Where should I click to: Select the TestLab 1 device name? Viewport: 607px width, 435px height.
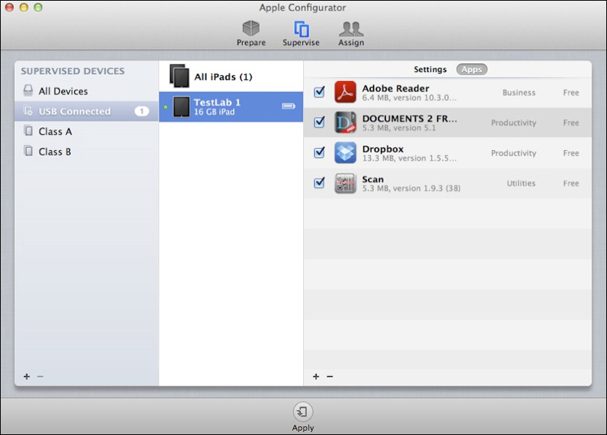coord(217,102)
